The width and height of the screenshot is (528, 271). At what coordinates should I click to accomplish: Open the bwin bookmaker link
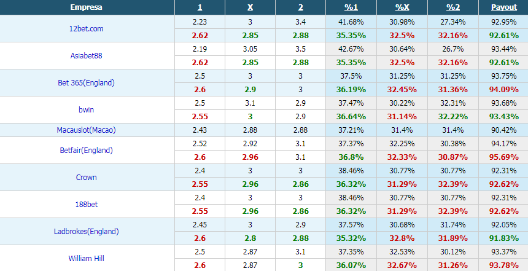point(86,109)
